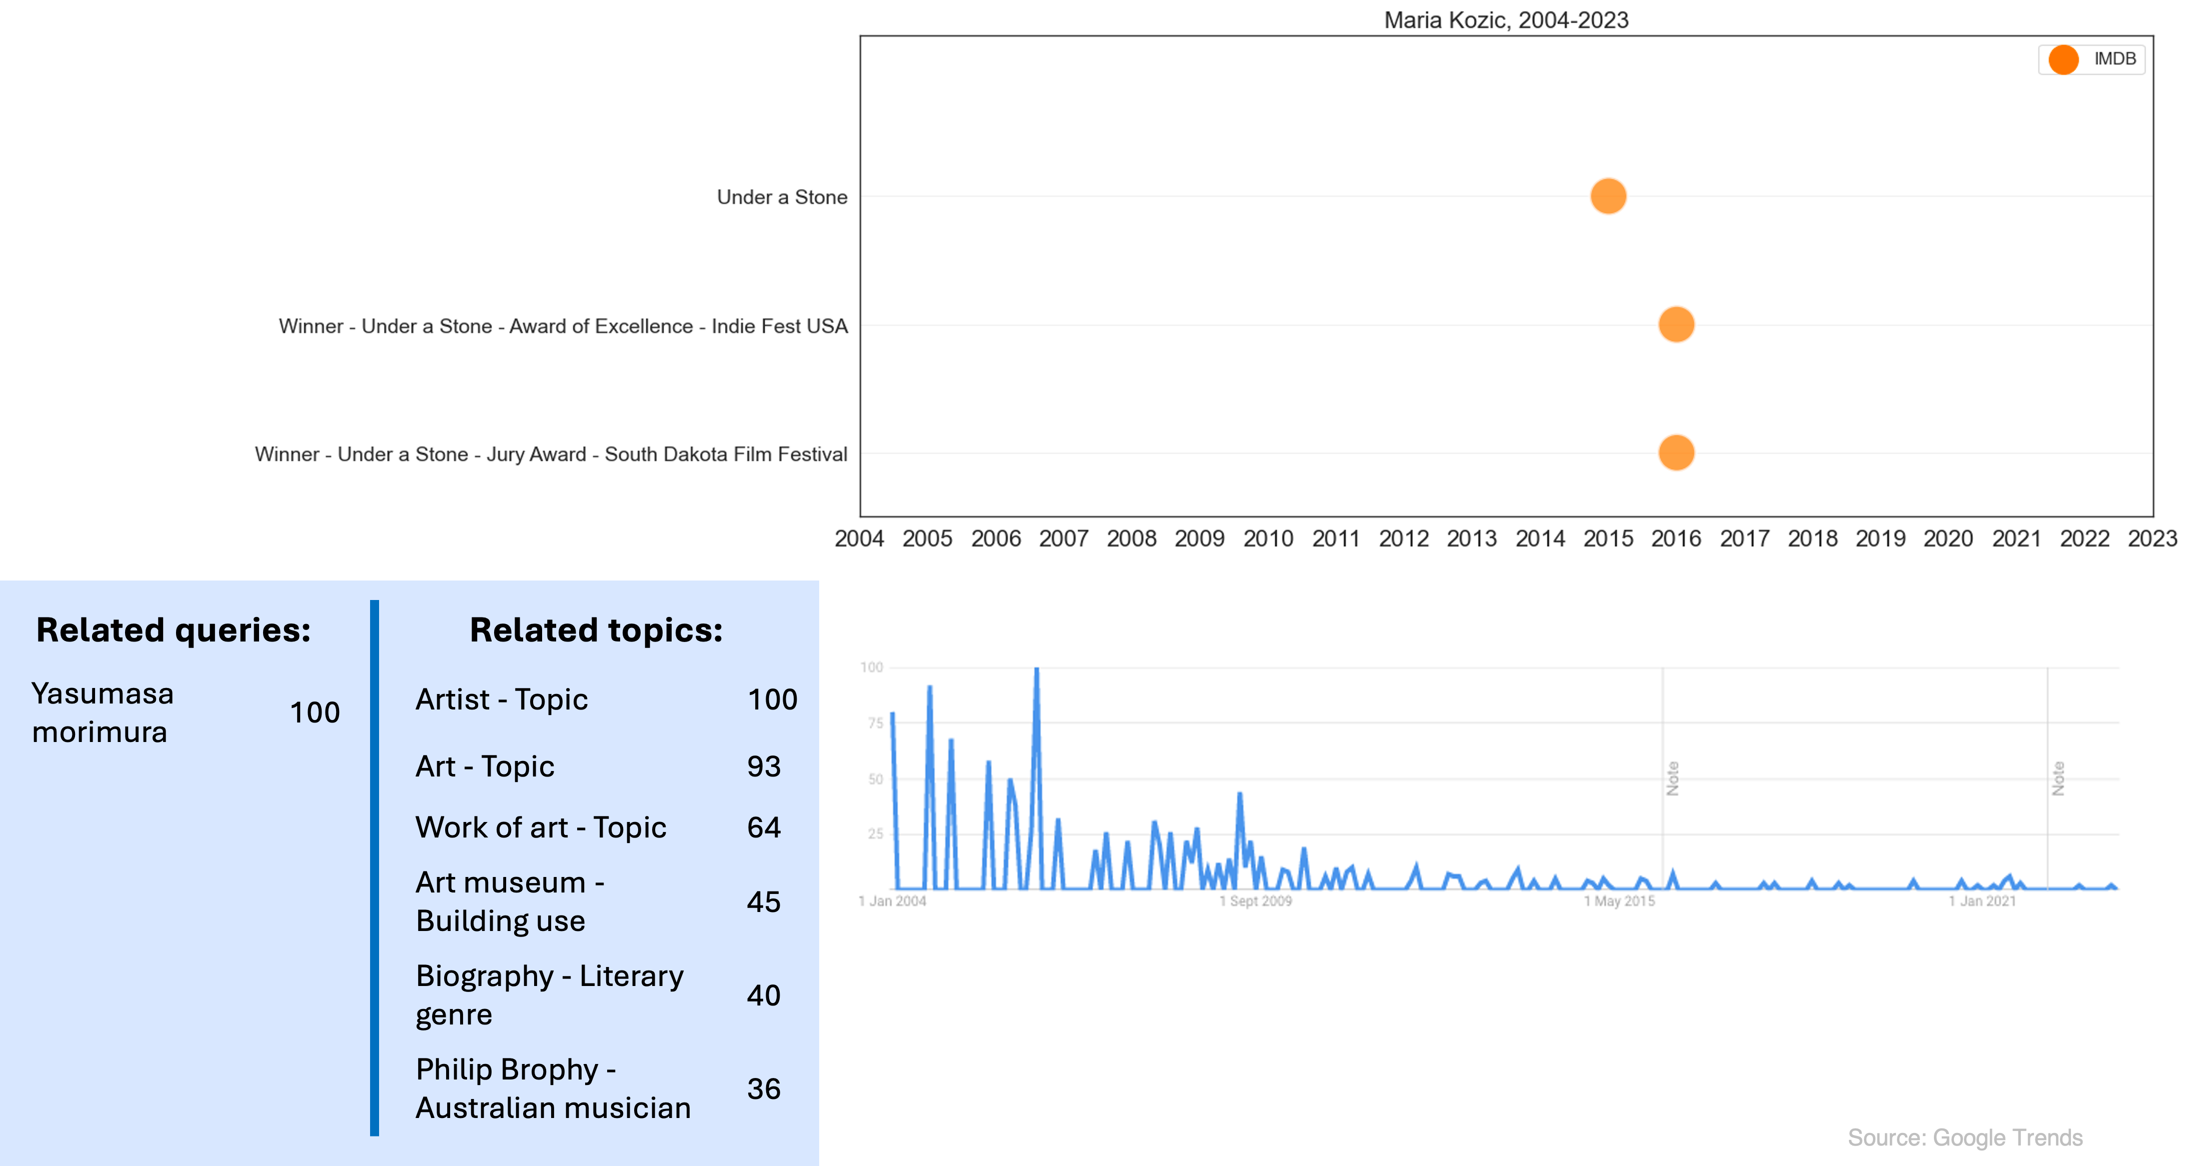This screenshot has height=1166, width=2189.
Task: Click the 1 Sept 2009 trend axis label
Action: pyautogui.click(x=1255, y=901)
